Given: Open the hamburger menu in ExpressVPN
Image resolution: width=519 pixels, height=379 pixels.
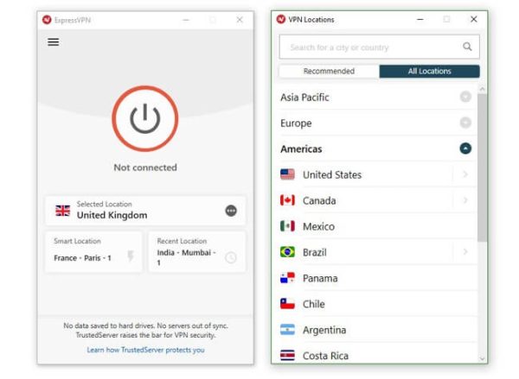Looking at the screenshot, I should coord(54,42).
